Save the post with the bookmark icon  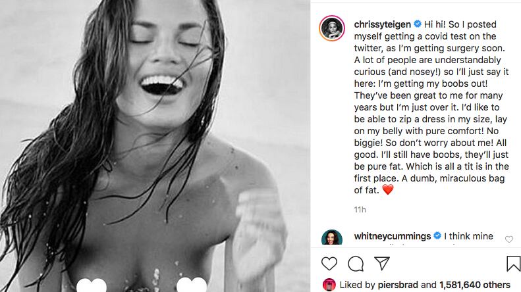click(x=513, y=264)
